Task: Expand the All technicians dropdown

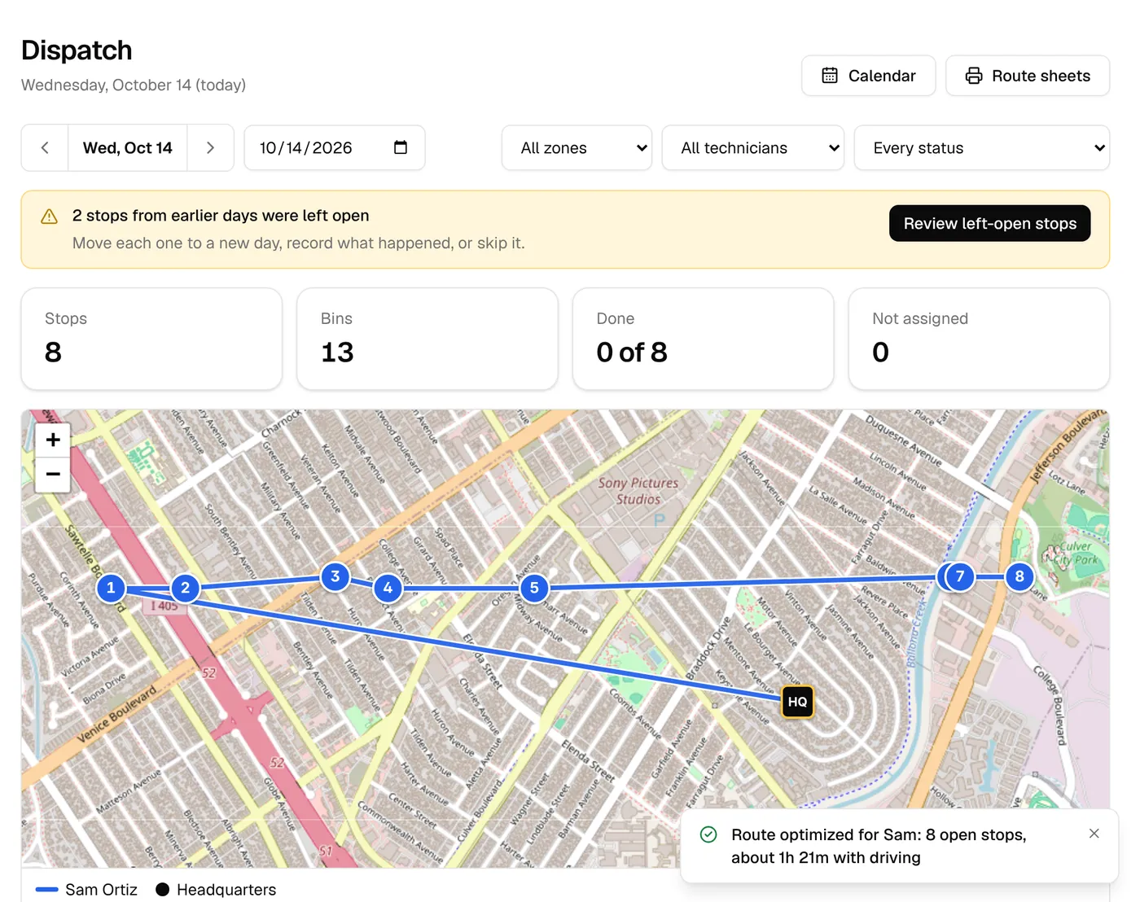Action: point(752,147)
